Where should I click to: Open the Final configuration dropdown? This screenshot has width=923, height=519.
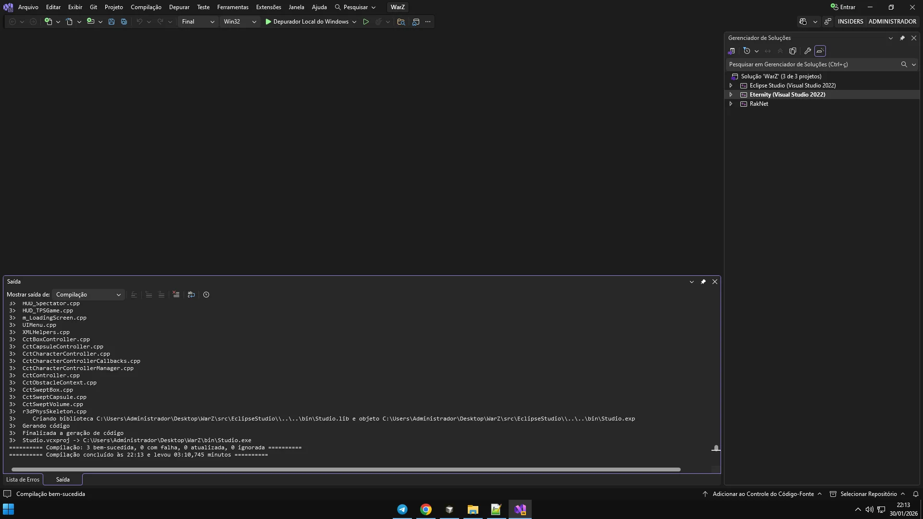pyautogui.click(x=198, y=22)
